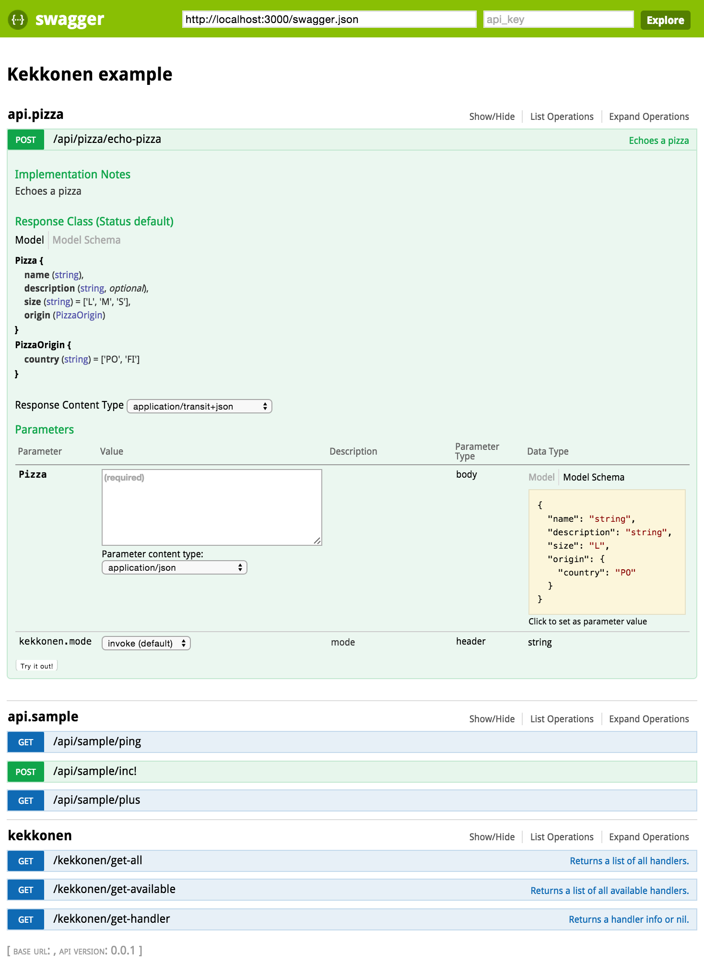Click the 'Implementation Notes' heading
Screen dimensions: 704x964
[x=72, y=175]
